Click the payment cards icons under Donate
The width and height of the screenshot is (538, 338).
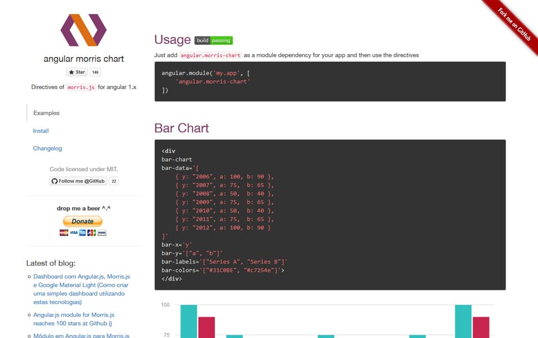tap(83, 233)
